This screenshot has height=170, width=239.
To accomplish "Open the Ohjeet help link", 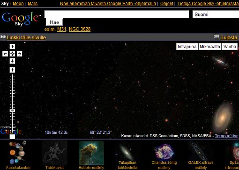I will 167,3.
